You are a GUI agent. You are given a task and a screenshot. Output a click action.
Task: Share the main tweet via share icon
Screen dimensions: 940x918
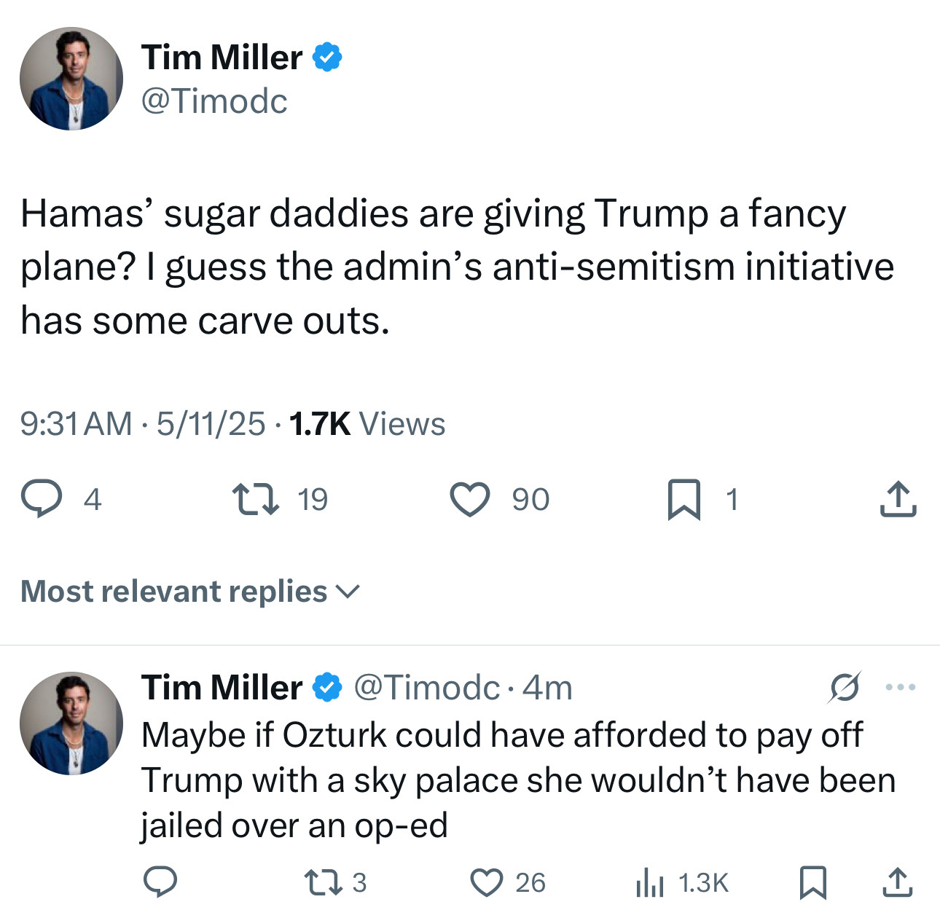coord(898,499)
